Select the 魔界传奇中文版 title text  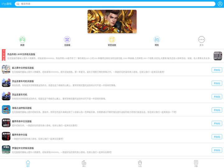[20, 135]
